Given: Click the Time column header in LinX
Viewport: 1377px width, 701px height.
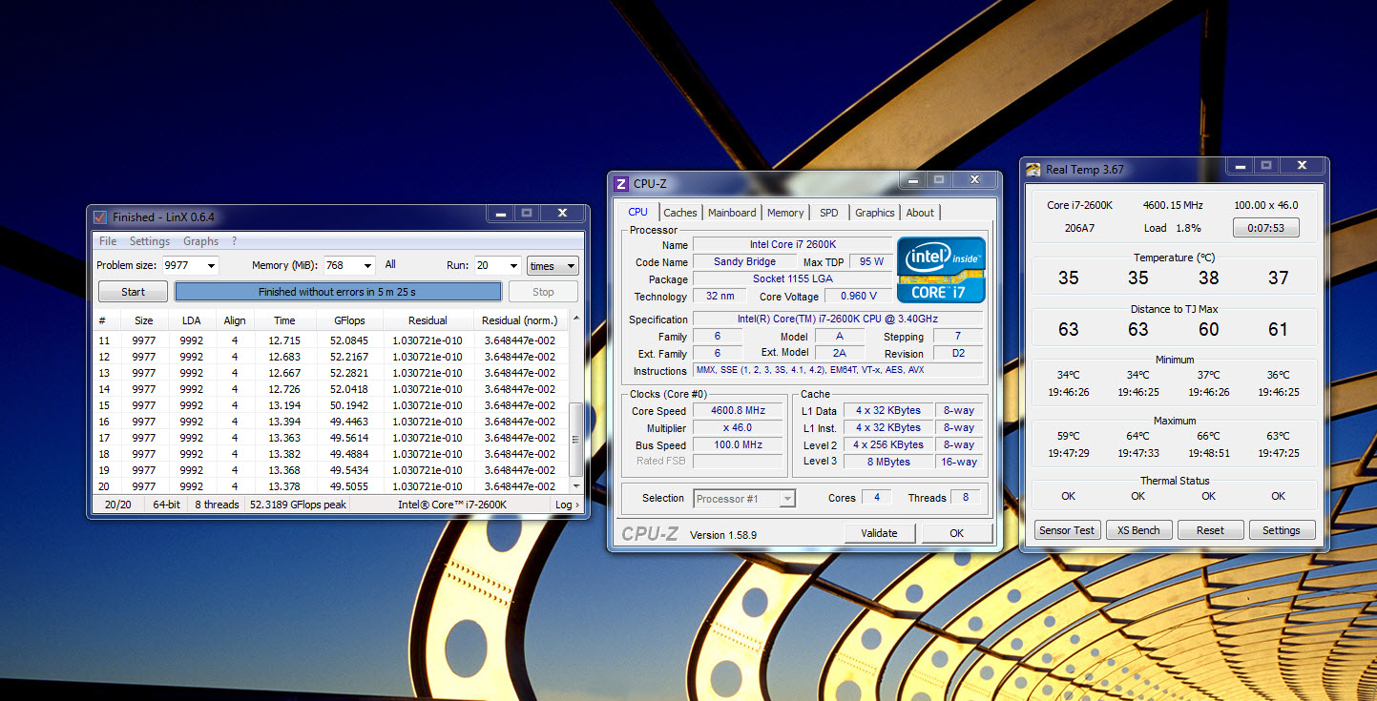Looking at the screenshot, I should click(284, 320).
